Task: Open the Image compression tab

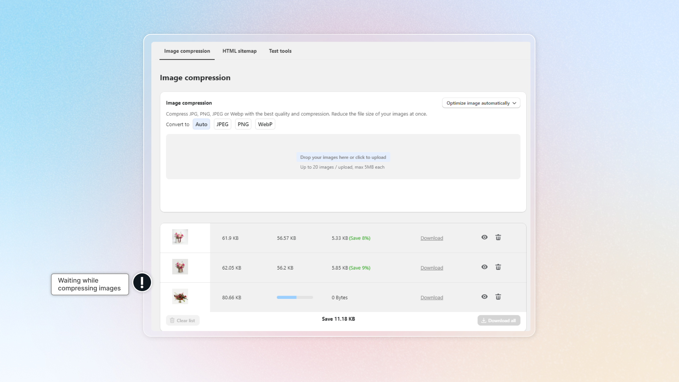Action: point(187,51)
